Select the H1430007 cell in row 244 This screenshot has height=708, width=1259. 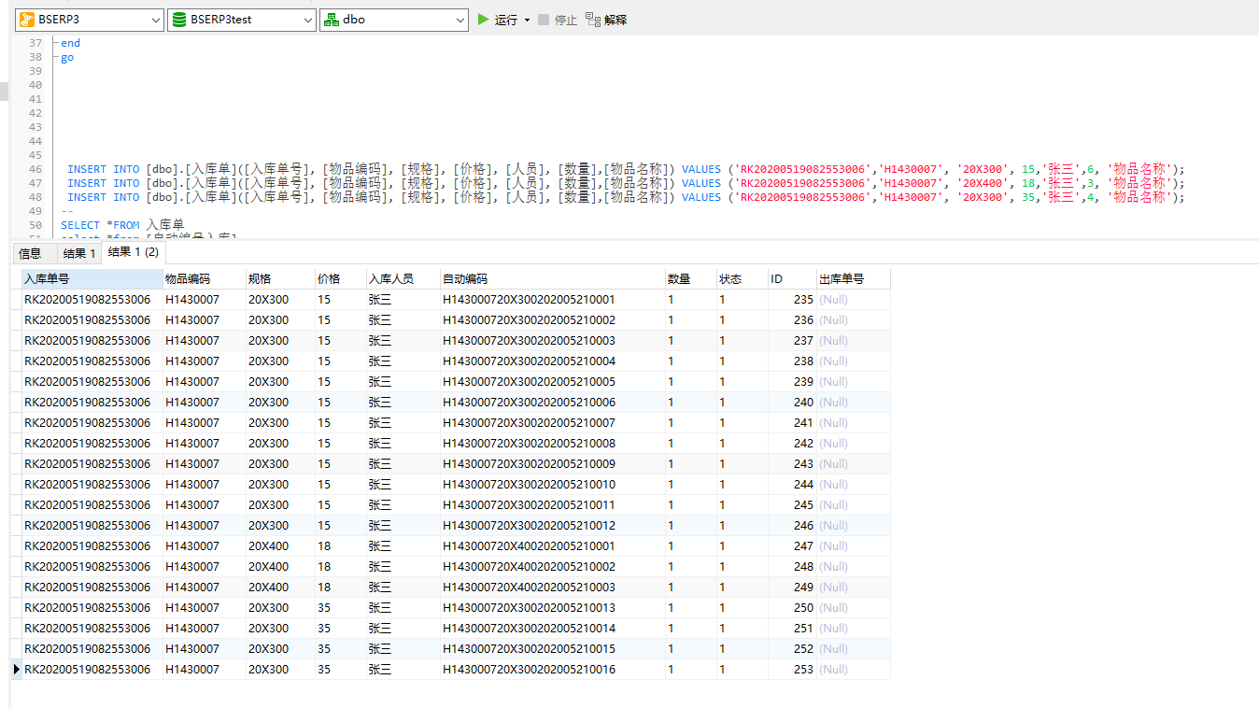point(204,484)
